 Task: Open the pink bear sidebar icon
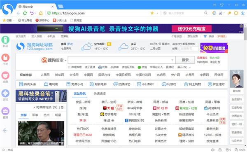(5, 75)
